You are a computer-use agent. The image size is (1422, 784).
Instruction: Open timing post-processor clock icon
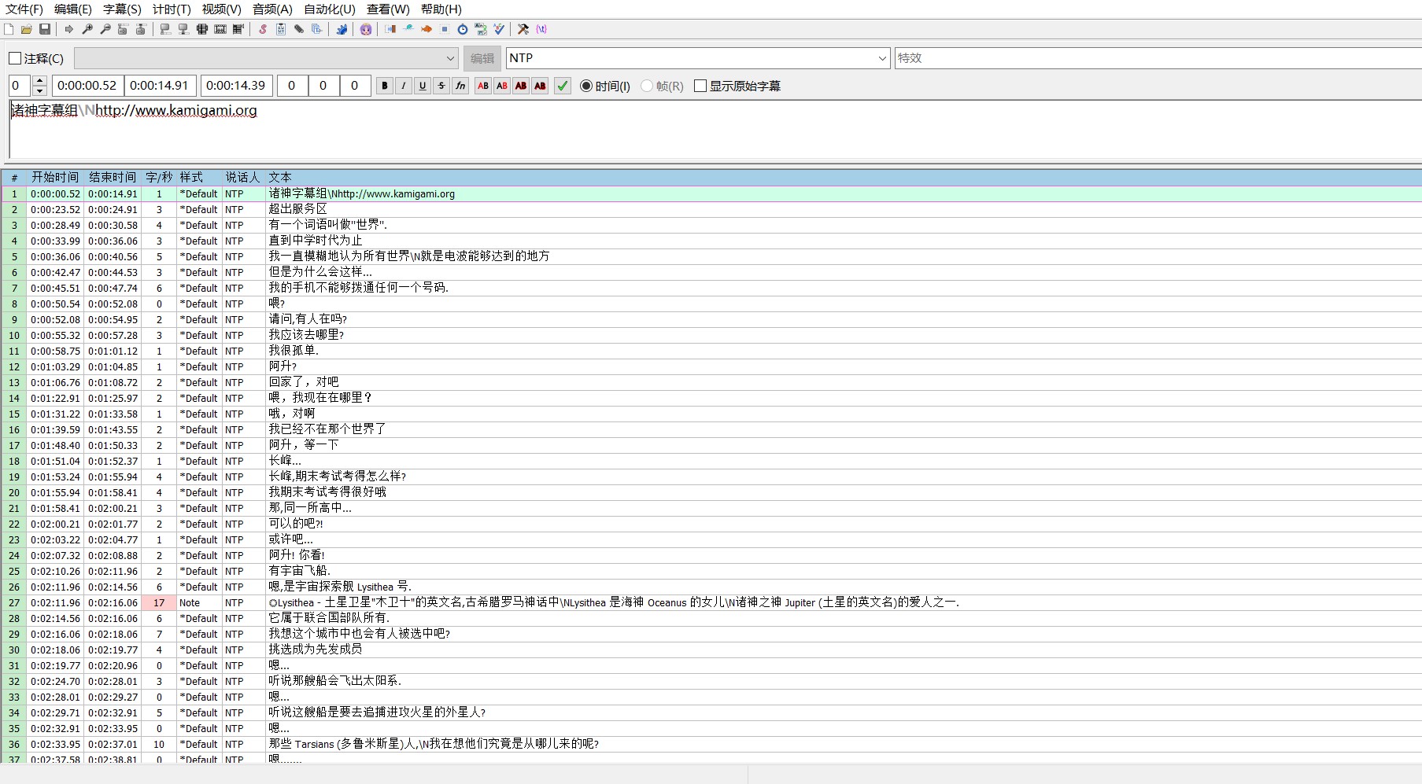(463, 29)
